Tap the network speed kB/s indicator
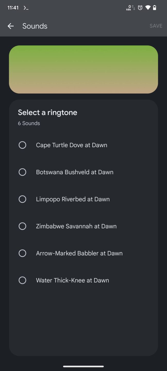The height and width of the screenshot is (371, 167). pos(129,8)
